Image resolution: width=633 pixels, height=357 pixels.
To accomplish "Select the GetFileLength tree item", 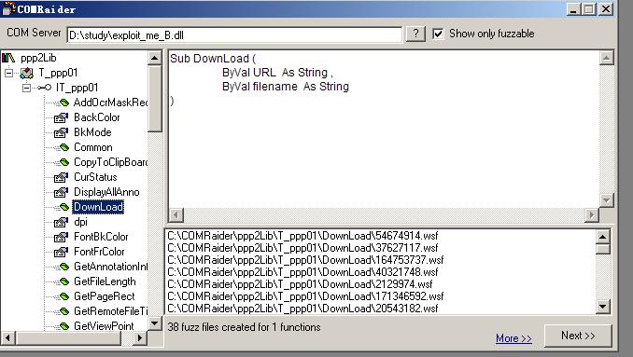I will coord(105,281).
